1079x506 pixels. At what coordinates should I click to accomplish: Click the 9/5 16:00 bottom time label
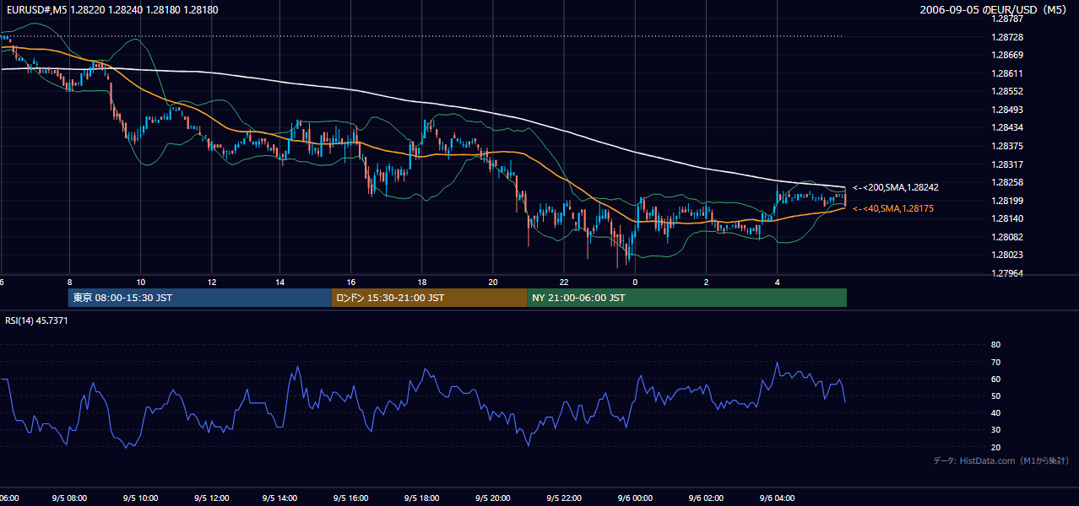click(351, 498)
